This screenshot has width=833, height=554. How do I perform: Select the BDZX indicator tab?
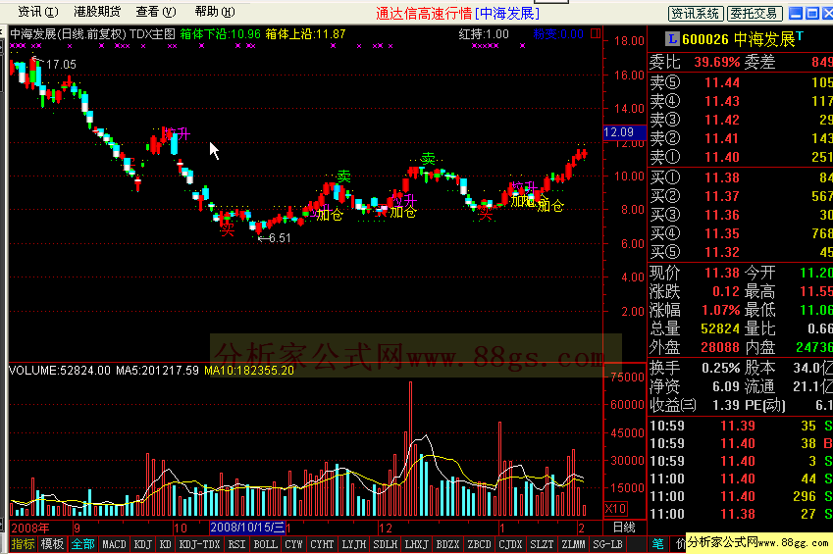447,544
